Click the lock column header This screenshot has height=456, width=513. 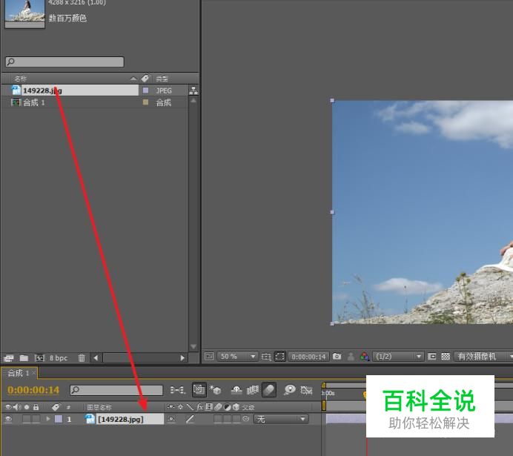tap(36, 407)
